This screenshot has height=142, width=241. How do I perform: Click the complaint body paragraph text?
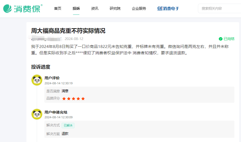(x=130, y=50)
